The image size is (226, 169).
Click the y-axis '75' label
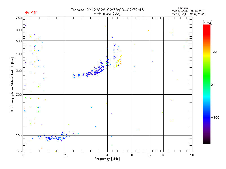pyautogui.click(x=20, y=151)
